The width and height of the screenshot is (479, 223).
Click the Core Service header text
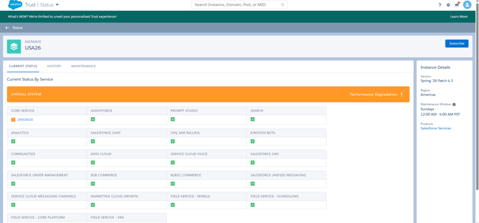pos(22,111)
